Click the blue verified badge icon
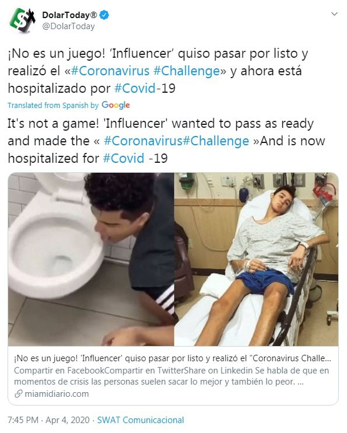The height and width of the screenshot is (433, 347). pyautogui.click(x=104, y=15)
